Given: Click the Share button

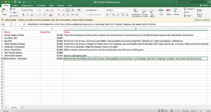Looking at the screenshot, I should tap(204, 5).
